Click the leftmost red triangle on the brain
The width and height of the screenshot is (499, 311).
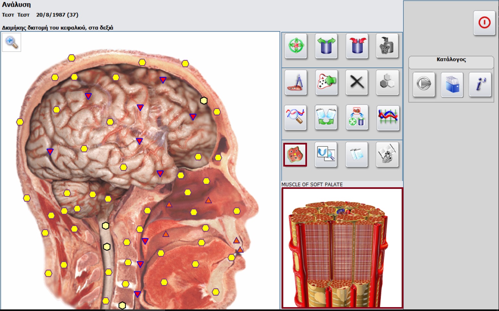pos(50,152)
